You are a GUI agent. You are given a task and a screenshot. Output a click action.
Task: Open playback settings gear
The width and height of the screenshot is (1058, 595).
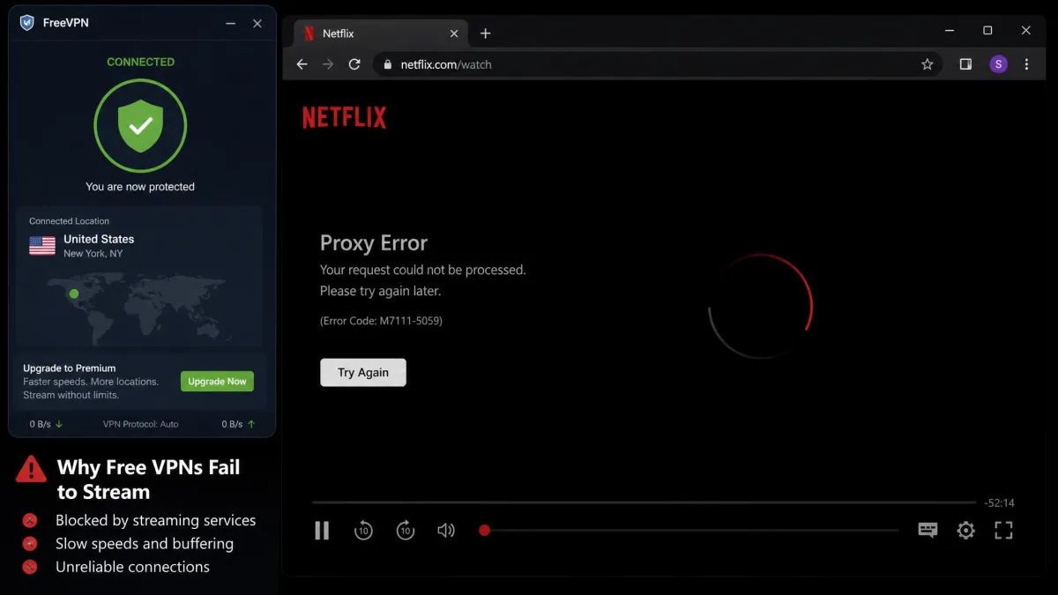click(x=966, y=530)
